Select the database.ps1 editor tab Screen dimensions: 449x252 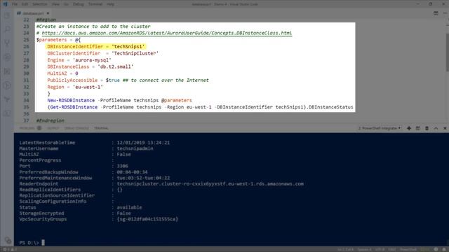click(x=33, y=13)
